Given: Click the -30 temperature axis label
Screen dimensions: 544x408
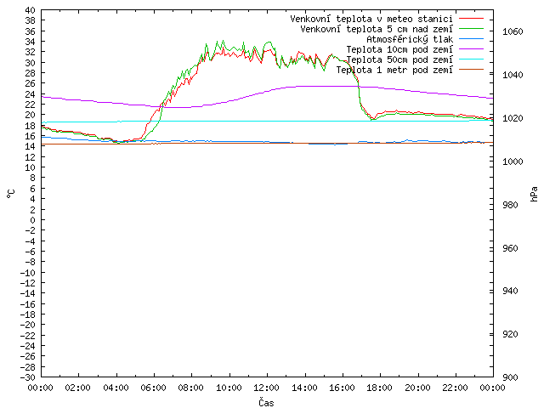Looking at the screenshot, I should pyautogui.click(x=28, y=377).
